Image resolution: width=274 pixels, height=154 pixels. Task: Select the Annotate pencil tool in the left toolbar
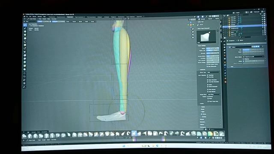(24, 87)
